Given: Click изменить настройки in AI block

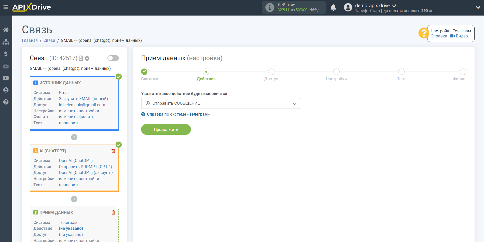Looking at the screenshot, I should (79, 179).
